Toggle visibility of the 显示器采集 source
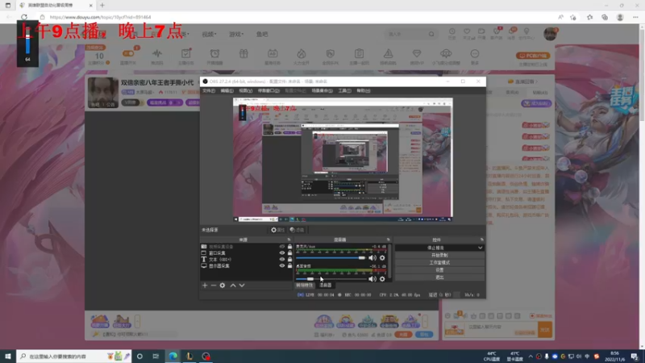The width and height of the screenshot is (645, 363). (281, 266)
